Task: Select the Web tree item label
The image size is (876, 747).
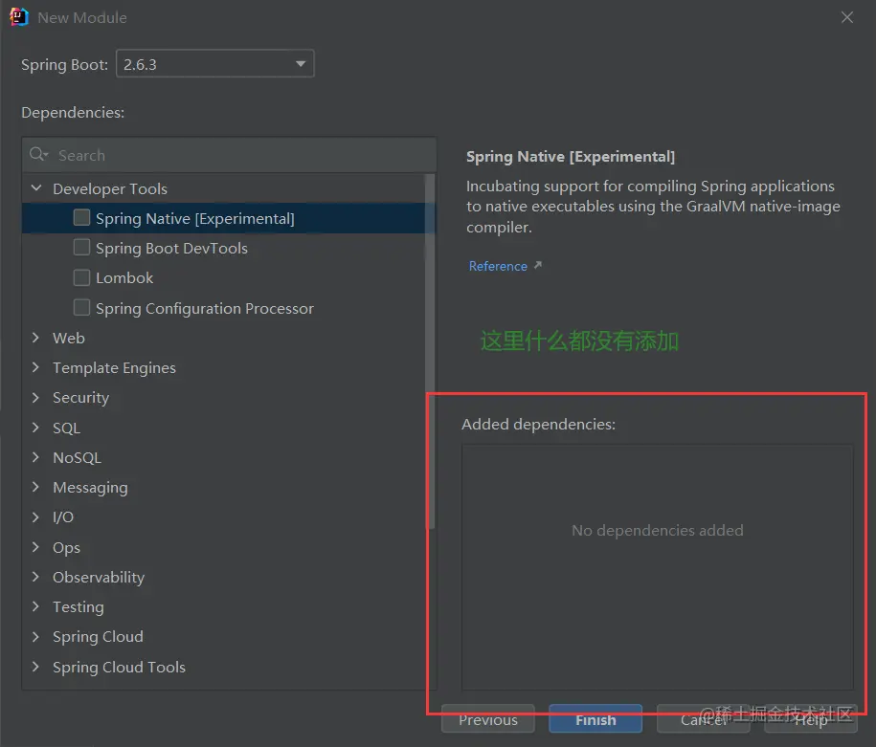Action: (69, 338)
